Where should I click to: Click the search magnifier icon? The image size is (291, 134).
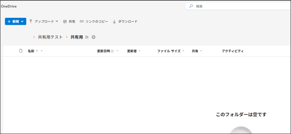click(191, 6)
